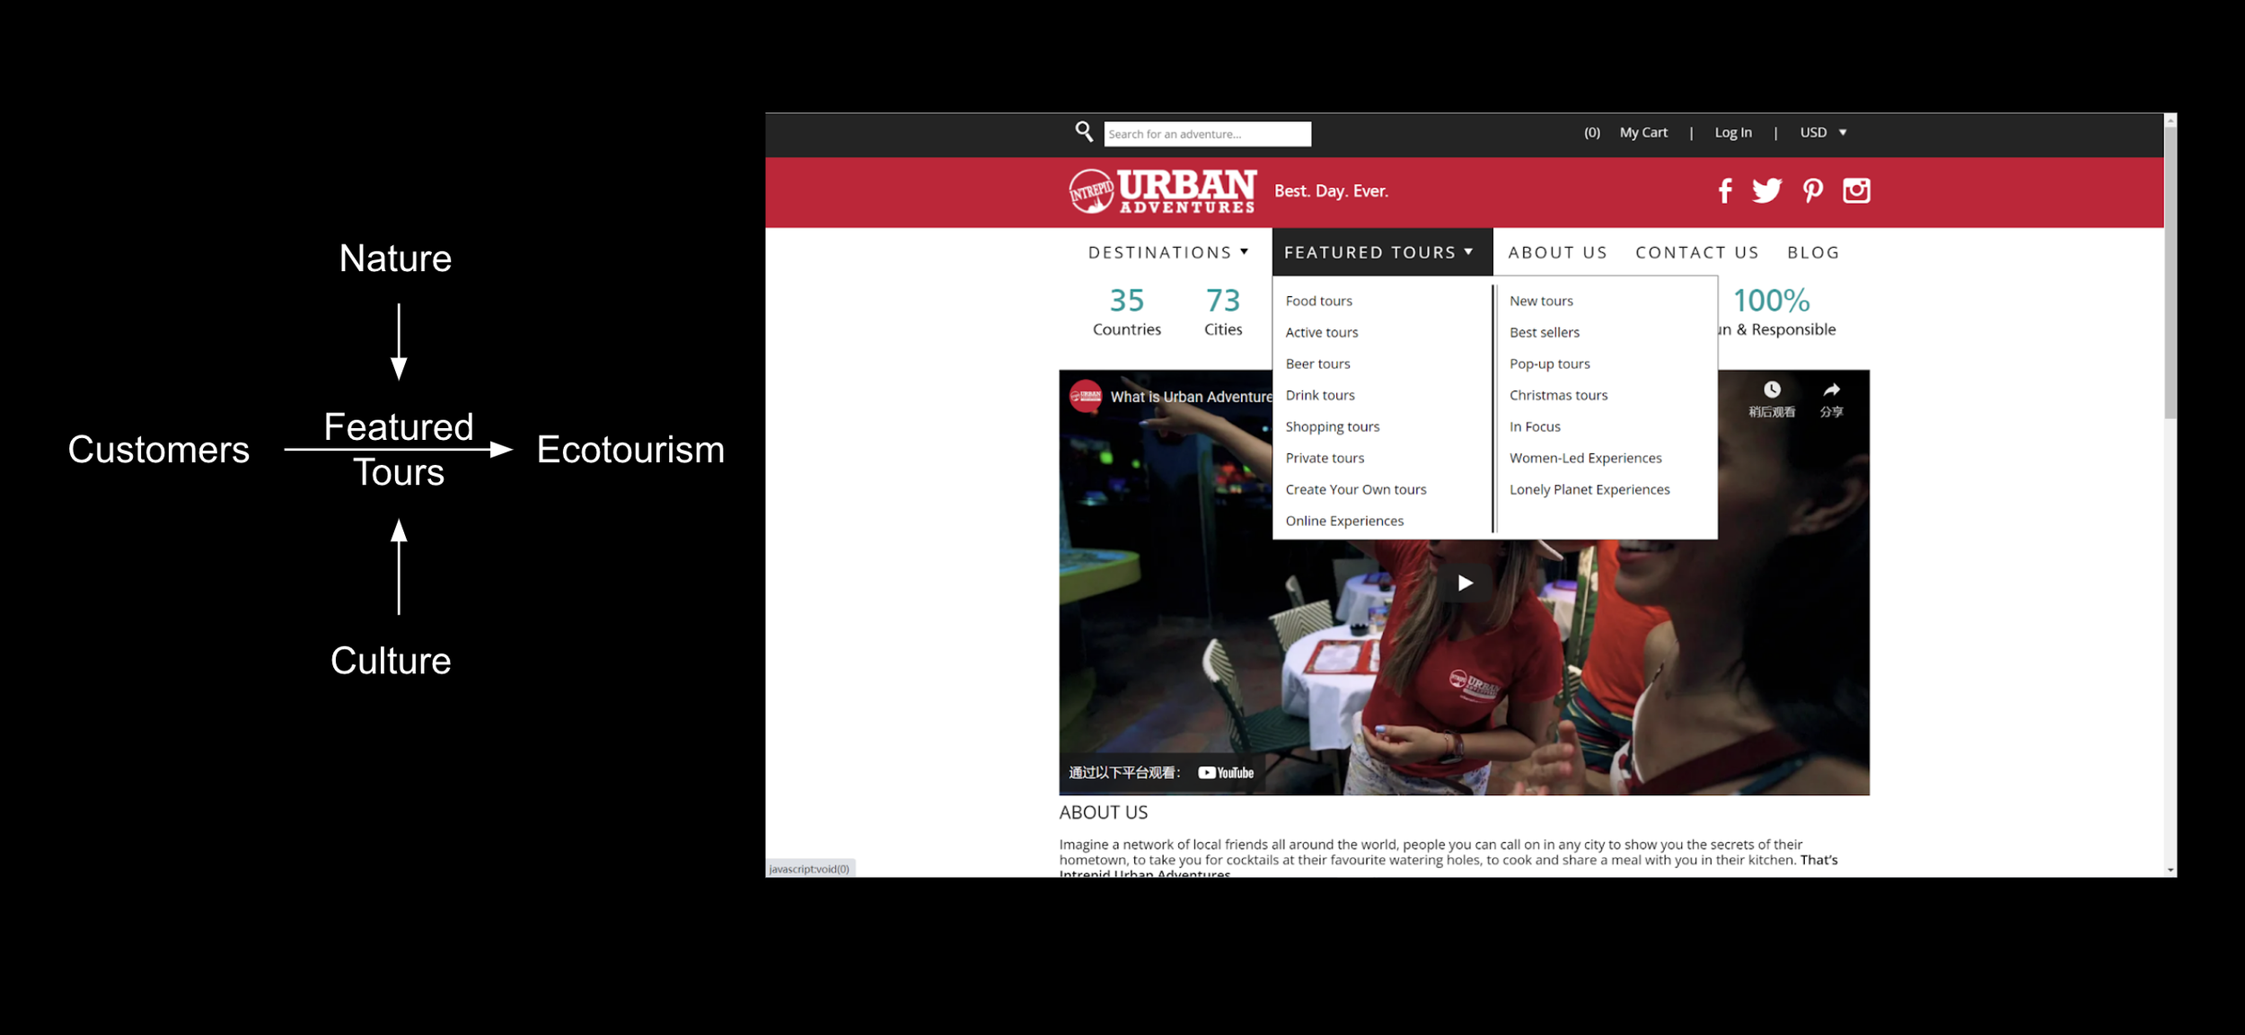Open Christmas tours
This screenshot has height=1035, width=2245.
[1558, 395]
